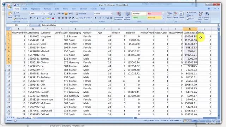Viewport: 226px width, 127px height.
Task: Switch to the Formulas tab
Action: click(47, 9)
